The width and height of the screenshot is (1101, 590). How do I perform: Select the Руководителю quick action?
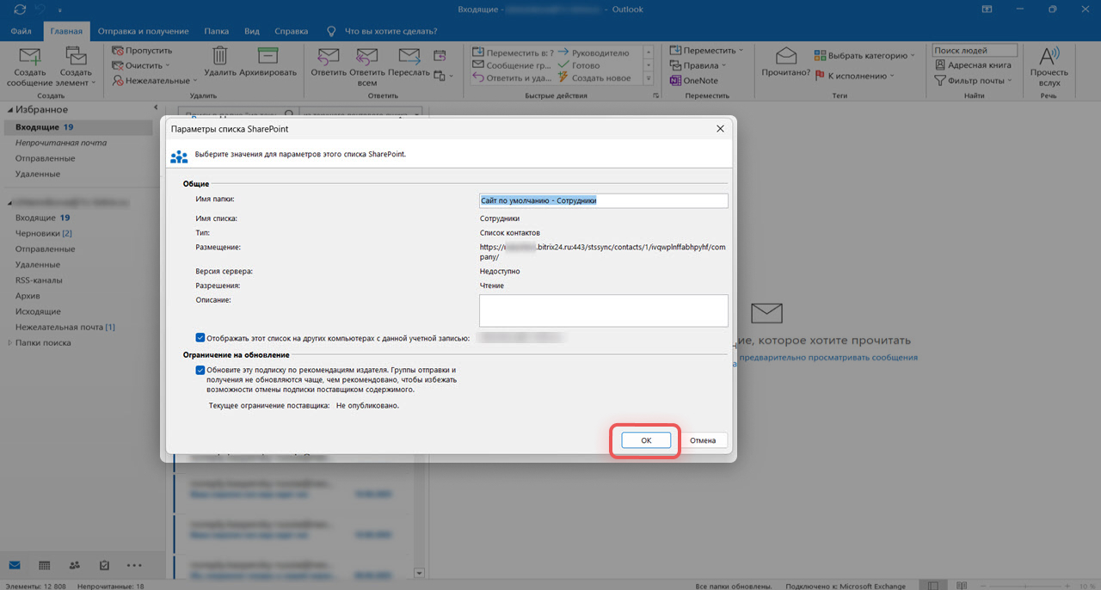tap(593, 52)
